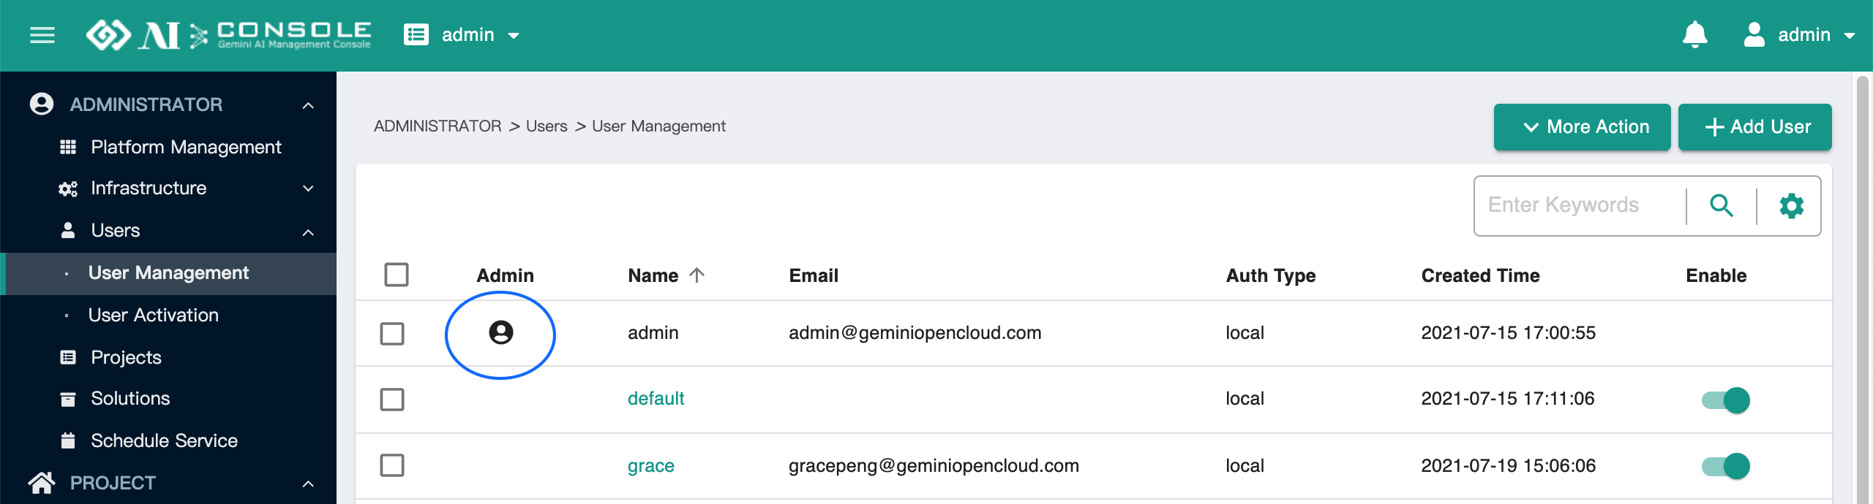Click the admin name cell in first row

click(653, 333)
